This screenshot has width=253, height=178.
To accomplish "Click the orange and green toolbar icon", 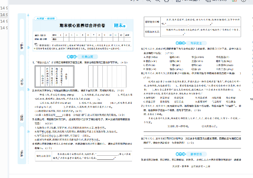I will click(234, 1).
